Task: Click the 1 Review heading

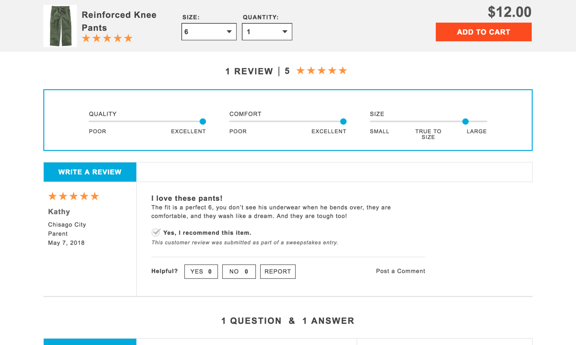Action: click(x=249, y=71)
